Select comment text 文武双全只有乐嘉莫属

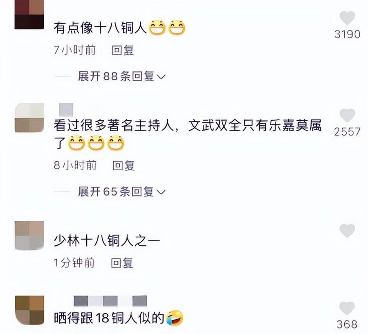point(255,125)
